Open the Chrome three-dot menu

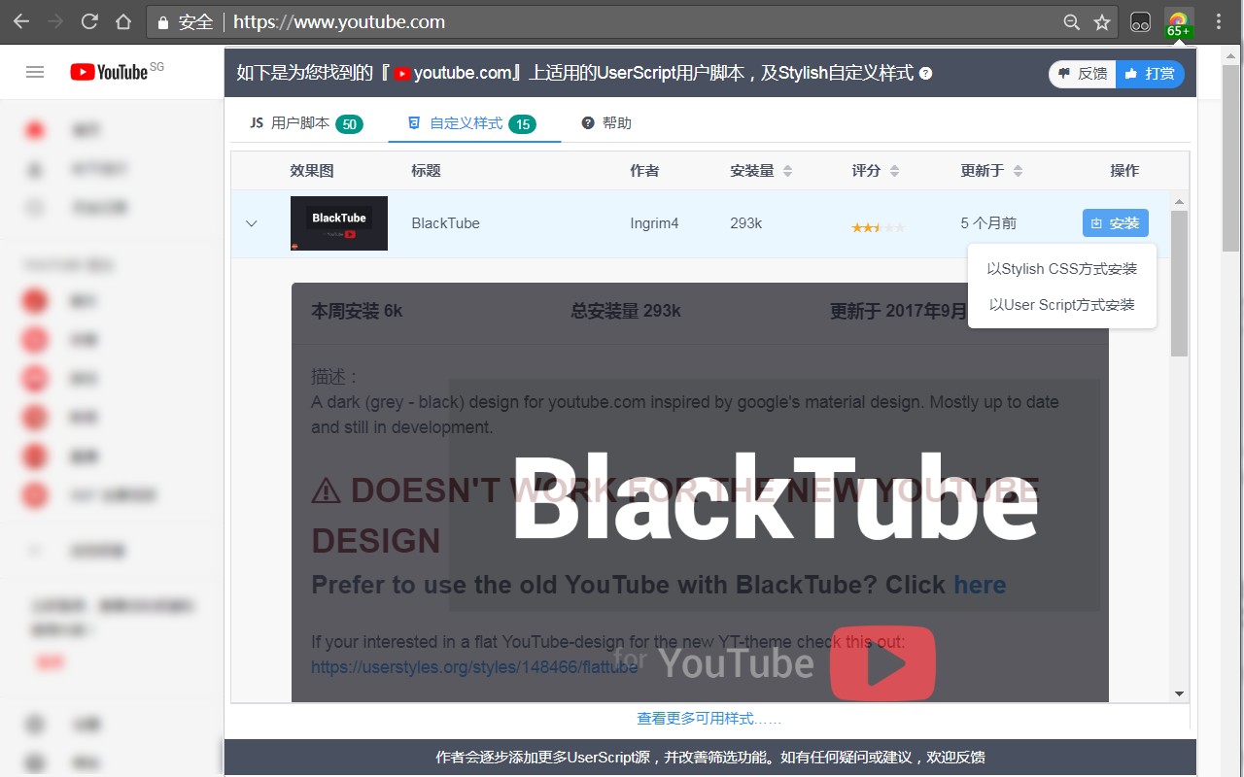(x=1219, y=21)
